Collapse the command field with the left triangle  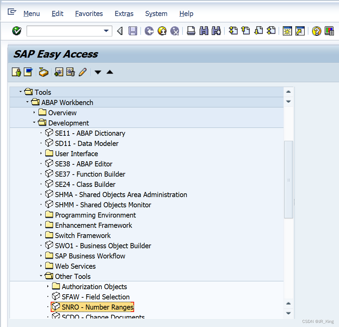[120, 31]
